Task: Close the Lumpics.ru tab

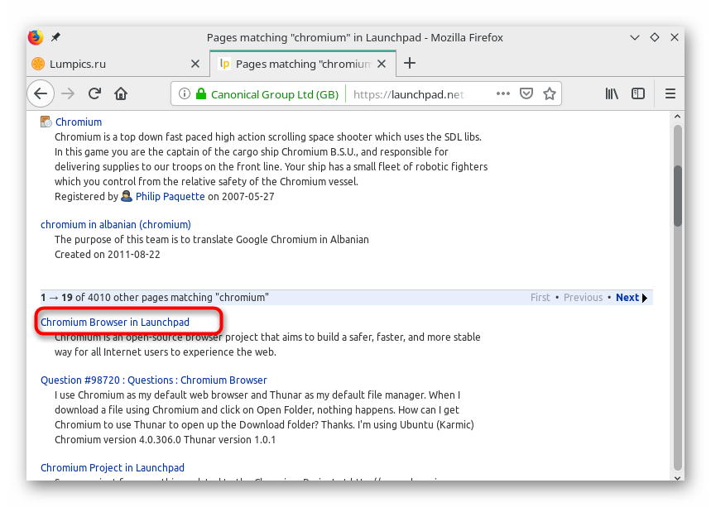Action: coord(195,64)
